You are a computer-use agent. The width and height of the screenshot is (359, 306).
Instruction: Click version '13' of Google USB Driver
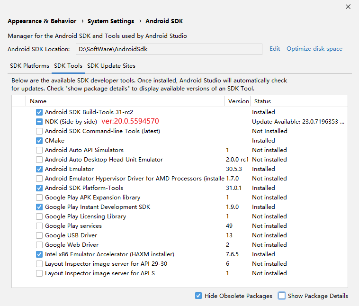pos(229,235)
